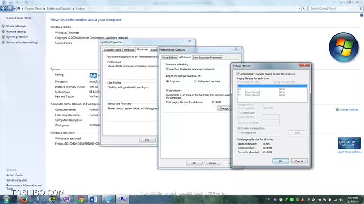Open Action Center link
The height and width of the screenshot is (204, 364).
[15, 175]
